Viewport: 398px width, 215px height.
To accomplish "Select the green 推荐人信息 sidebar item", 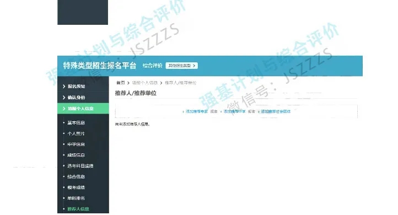I will [78, 209].
